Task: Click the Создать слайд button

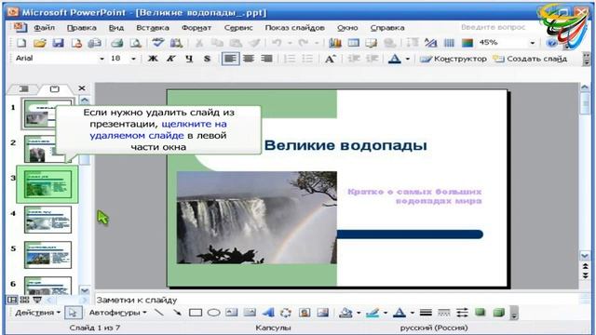Action: [x=530, y=59]
